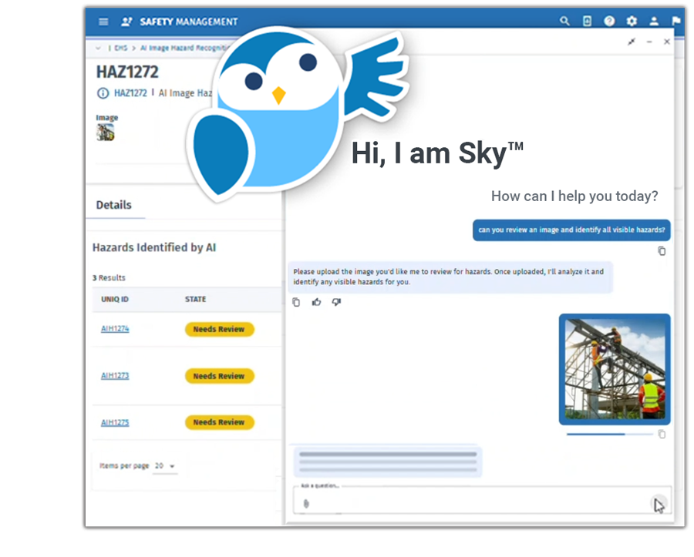This screenshot has height=557, width=694.
Task: Open hazard record AIH1274
Action: click(116, 328)
